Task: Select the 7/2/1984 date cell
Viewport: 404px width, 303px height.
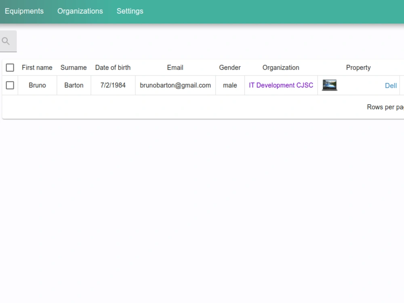Action: (113, 85)
